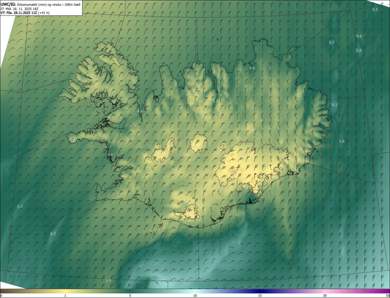Select the map value 6.2
Image resolution: width=390 pixels, height=298 pixels.
[x=53, y=234]
